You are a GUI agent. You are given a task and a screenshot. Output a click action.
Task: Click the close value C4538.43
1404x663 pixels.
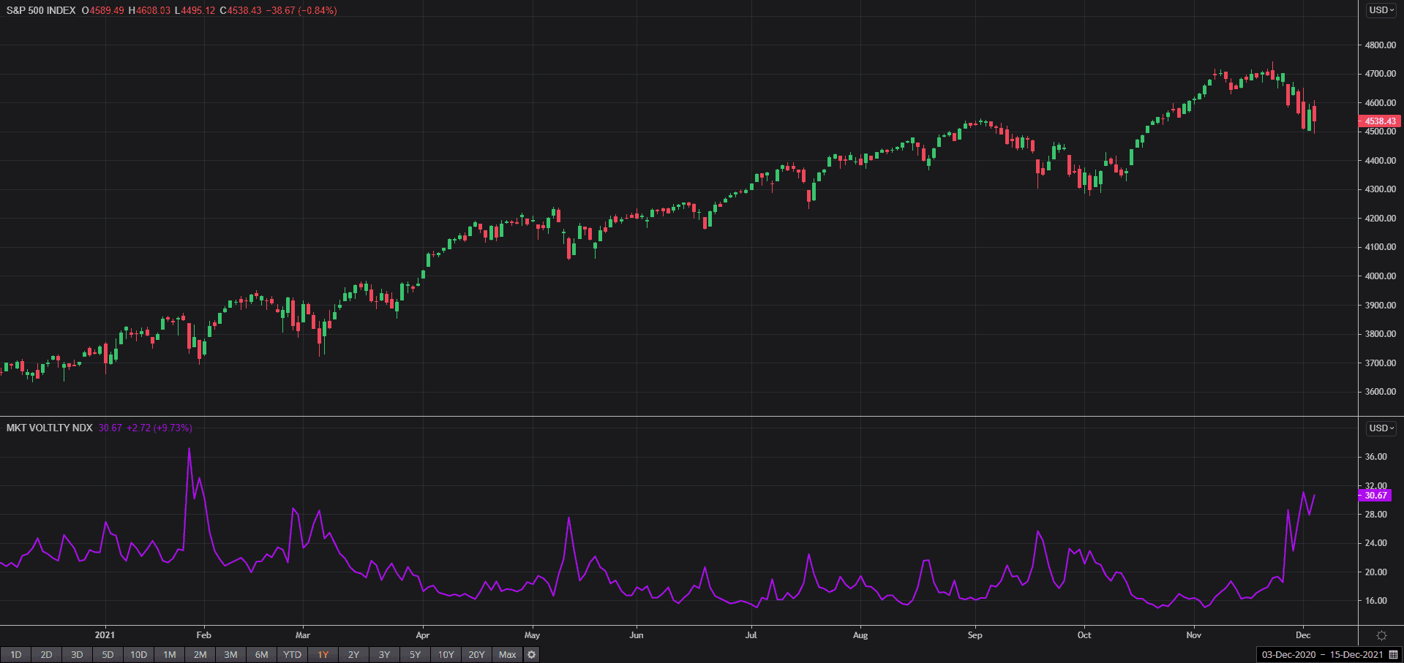pos(241,10)
